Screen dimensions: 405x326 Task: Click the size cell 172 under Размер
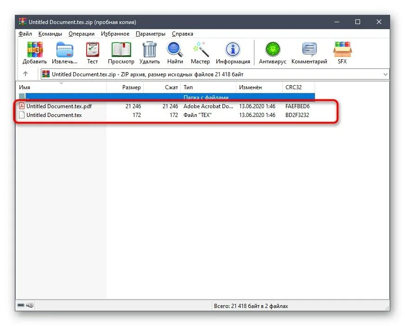pyautogui.click(x=137, y=115)
